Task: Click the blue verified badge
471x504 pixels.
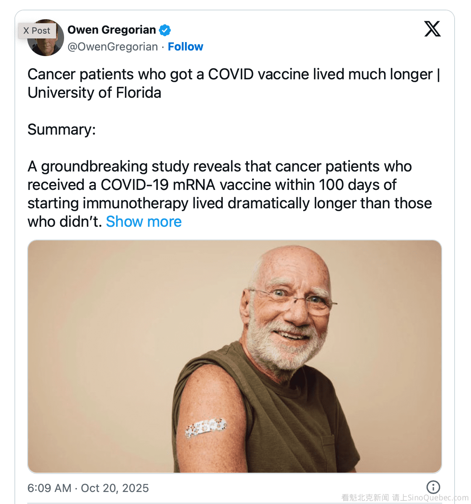Action: pyautogui.click(x=165, y=30)
